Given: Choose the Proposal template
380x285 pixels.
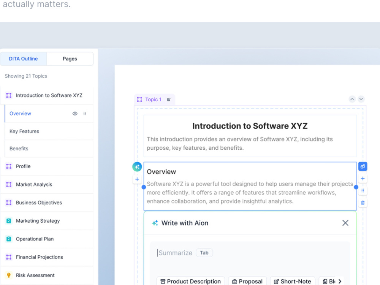Looking at the screenshot, I should tap(247, 281).
